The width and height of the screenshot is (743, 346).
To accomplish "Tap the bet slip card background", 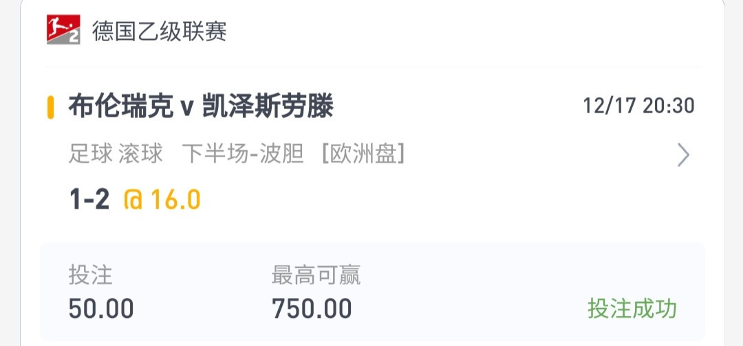I will pyautogui.click(x=372, y=173).
